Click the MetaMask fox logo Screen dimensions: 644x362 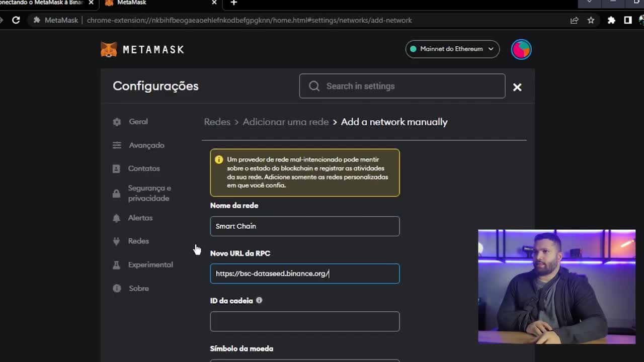coord(109,49)
